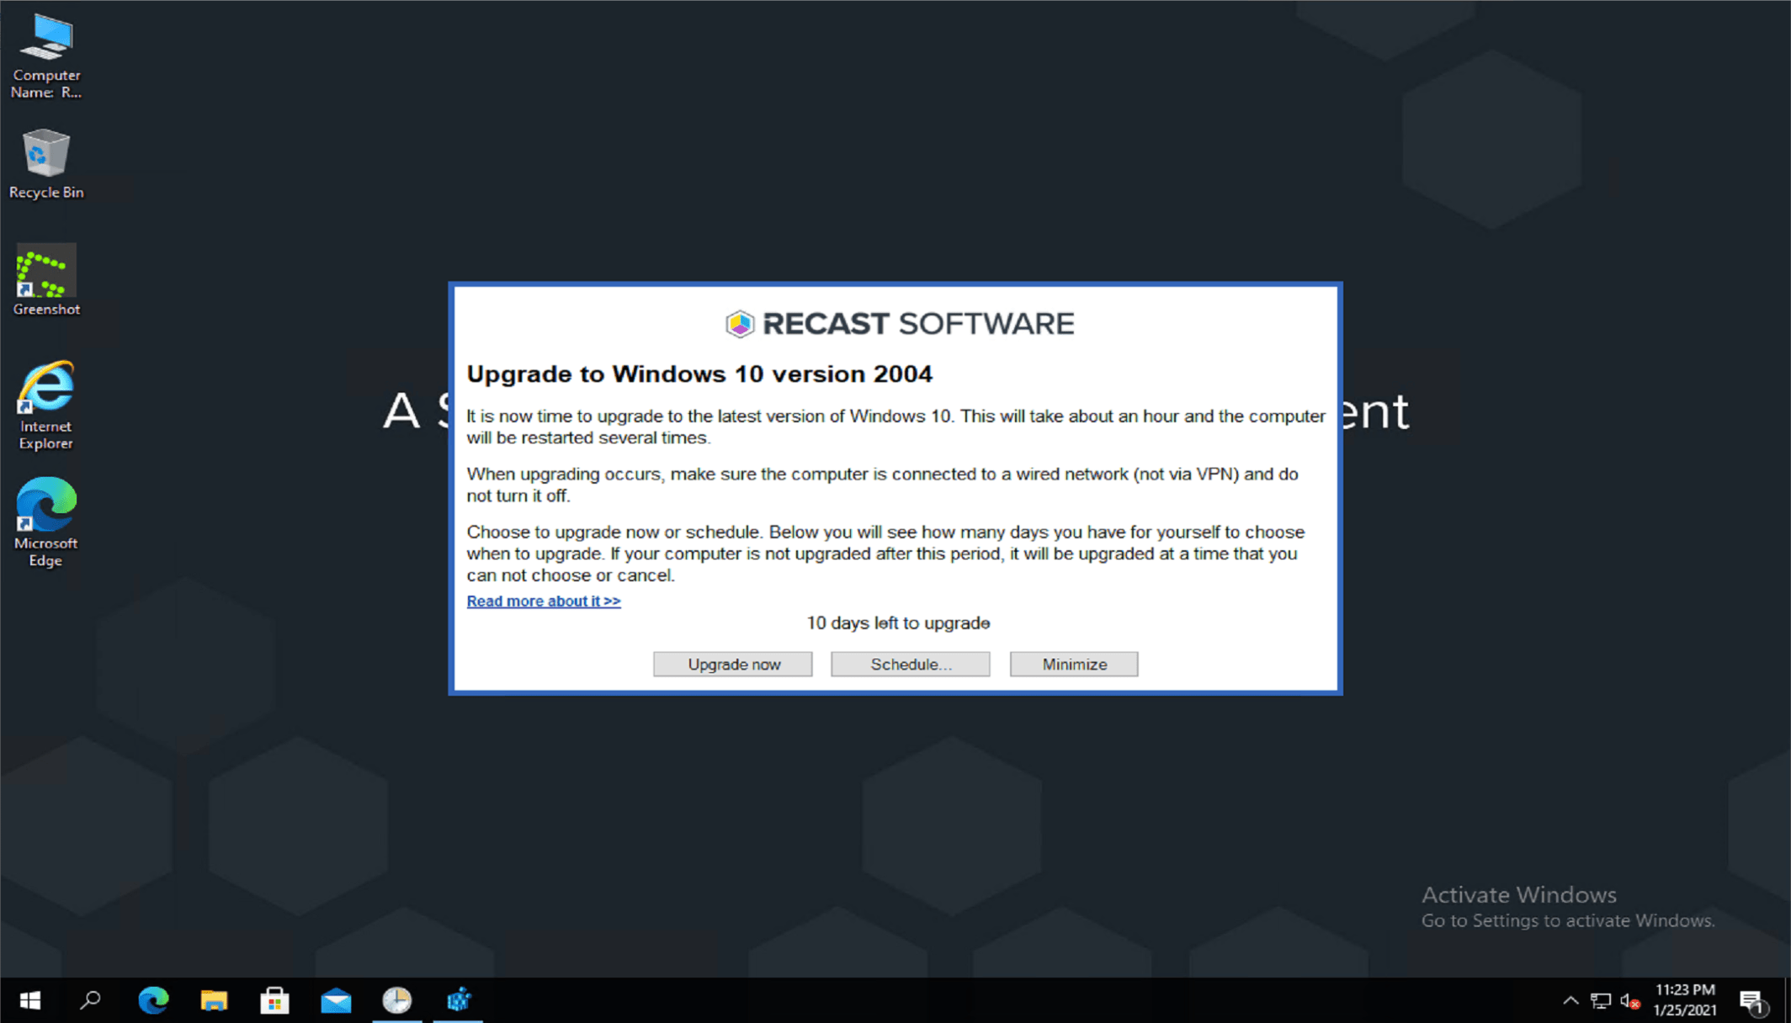Image resolution: width=1791 pixels, height=1023 pixels.
Task: Open Internet Explorer desktop shortcut
Action: pos(46,405)
